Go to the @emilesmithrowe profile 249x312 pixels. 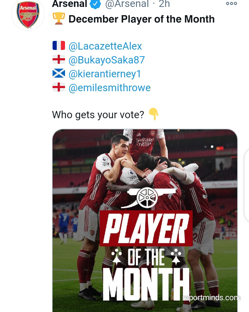tap(110, 88)
